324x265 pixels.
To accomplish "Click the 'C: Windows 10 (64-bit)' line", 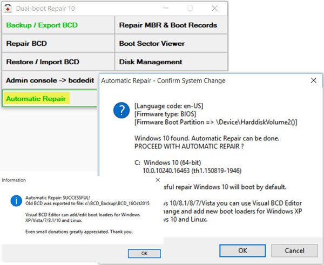I will pyautogui.click(x=168, y=162).
